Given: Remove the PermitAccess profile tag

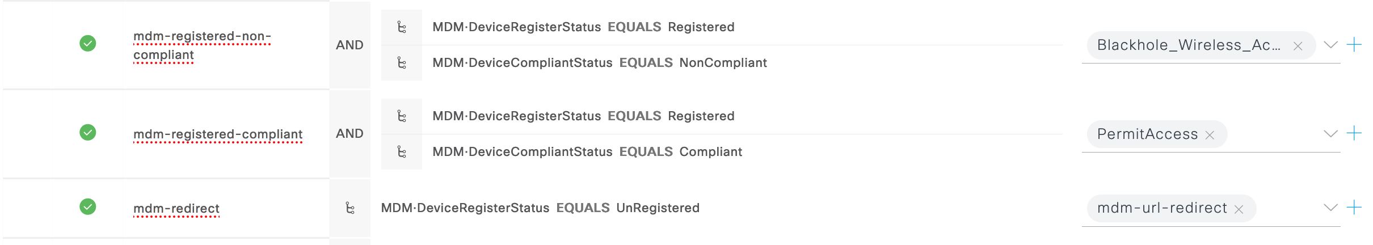Looking at the screenshot, I should coord(1210,135).
